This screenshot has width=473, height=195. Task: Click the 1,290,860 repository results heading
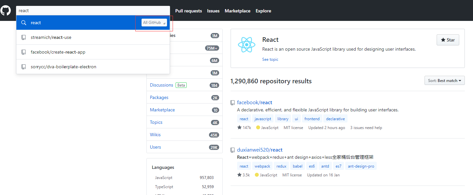pyautogui.click(x=271, y=81)
